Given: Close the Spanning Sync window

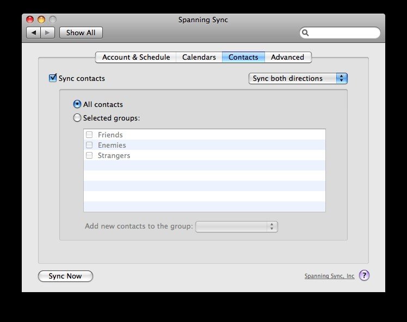Looking at the screenshot, I should [30, 20].
